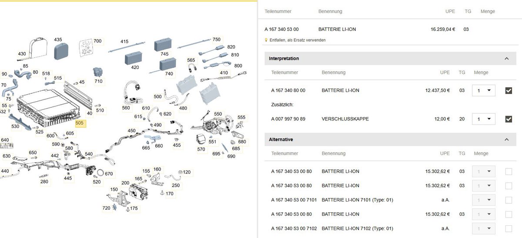The width and height of the screenshot is (522, 238).
Task: Open quantity dropdown for BATTERIE LI-ION 7102
Action: (x=484, y=229)
